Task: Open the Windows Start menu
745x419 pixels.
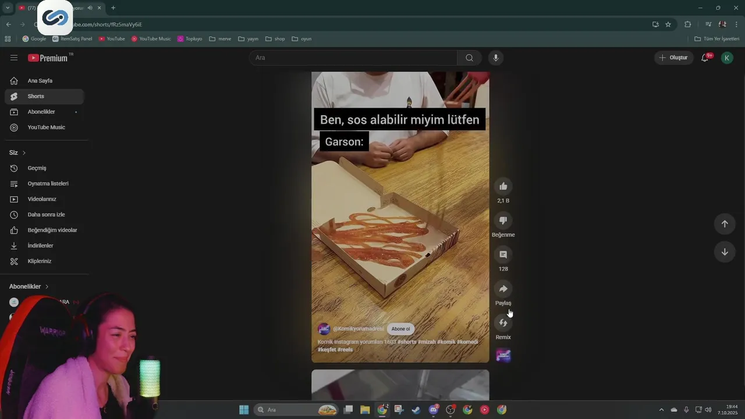Action: point(244,410)
